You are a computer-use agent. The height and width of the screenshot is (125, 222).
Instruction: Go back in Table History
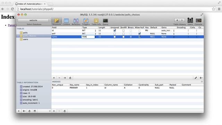point(177,20)
